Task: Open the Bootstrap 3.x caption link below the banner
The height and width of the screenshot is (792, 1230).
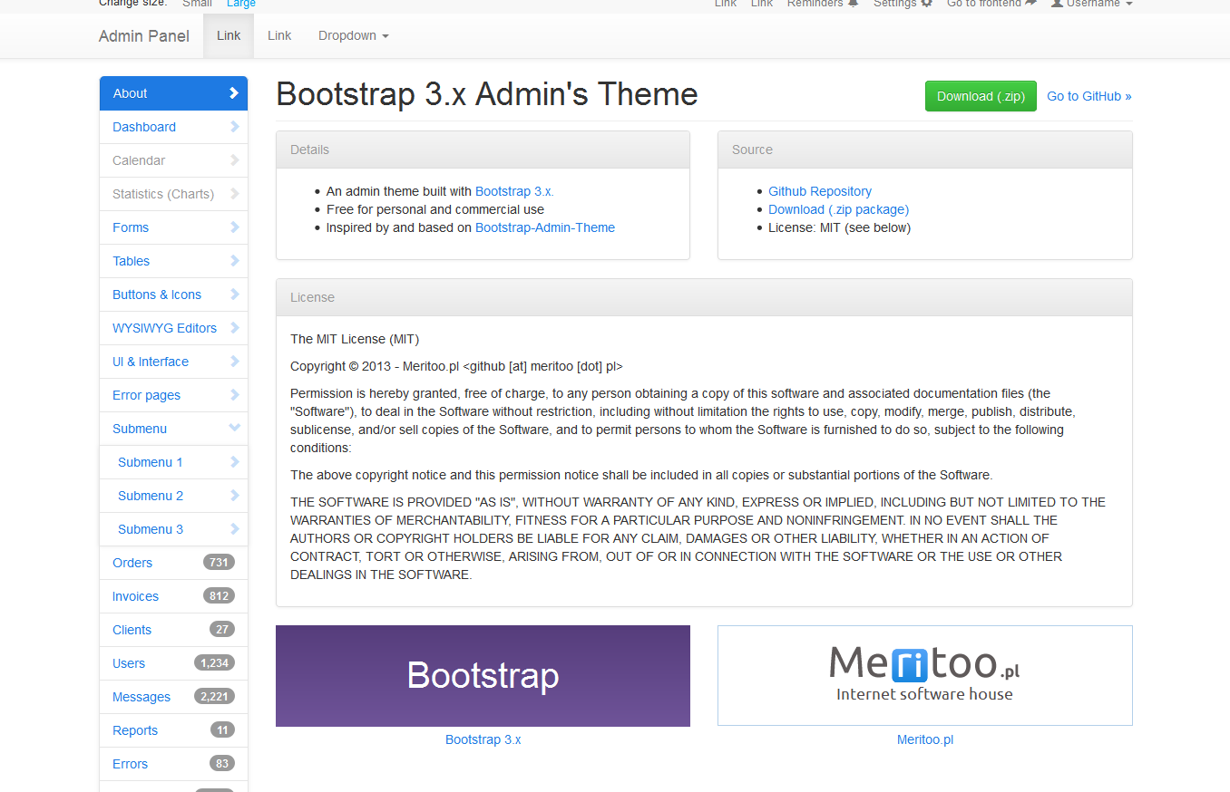Action: point(483,739)
